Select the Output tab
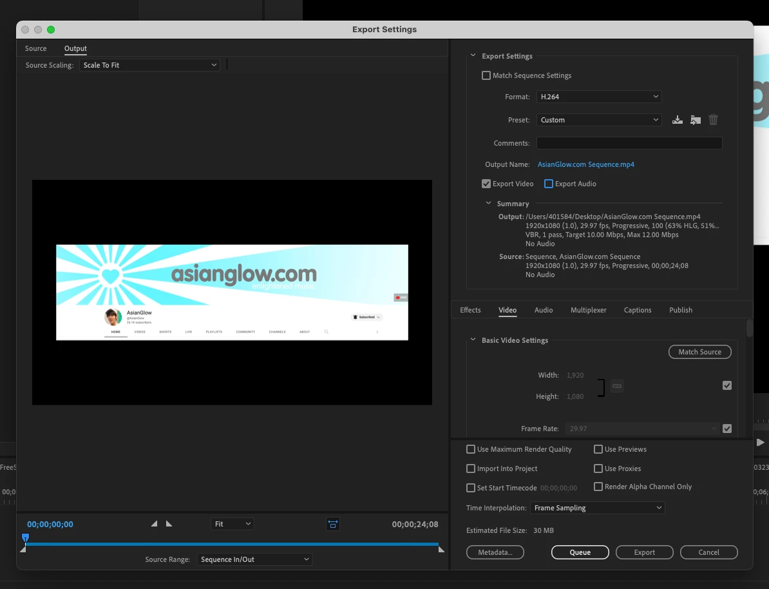 (75, 48)
